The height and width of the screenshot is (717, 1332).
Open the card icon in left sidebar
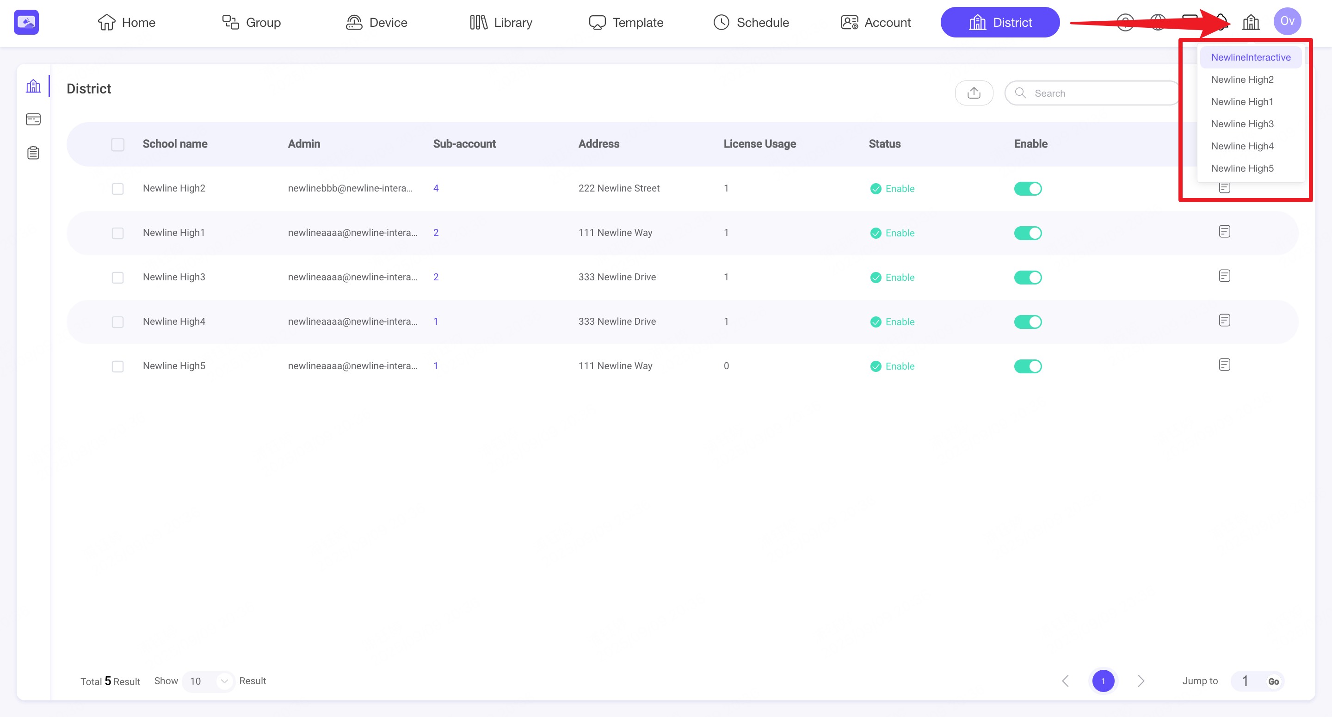point(33,119)
